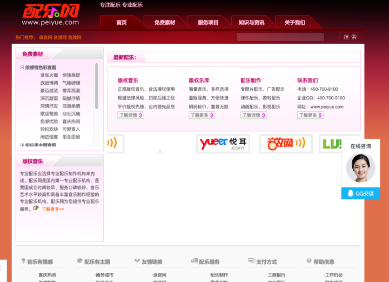Open footer link 工商银行
Screen dimensions: 389x282
point(277,275)
